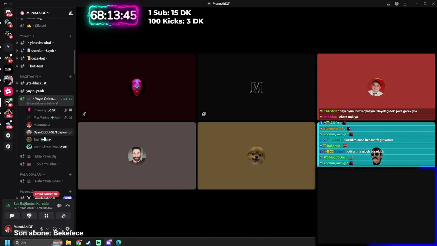Screen dimensions: 437x246
Task: Open Steam from the taskbar
Action: point(88,243)
